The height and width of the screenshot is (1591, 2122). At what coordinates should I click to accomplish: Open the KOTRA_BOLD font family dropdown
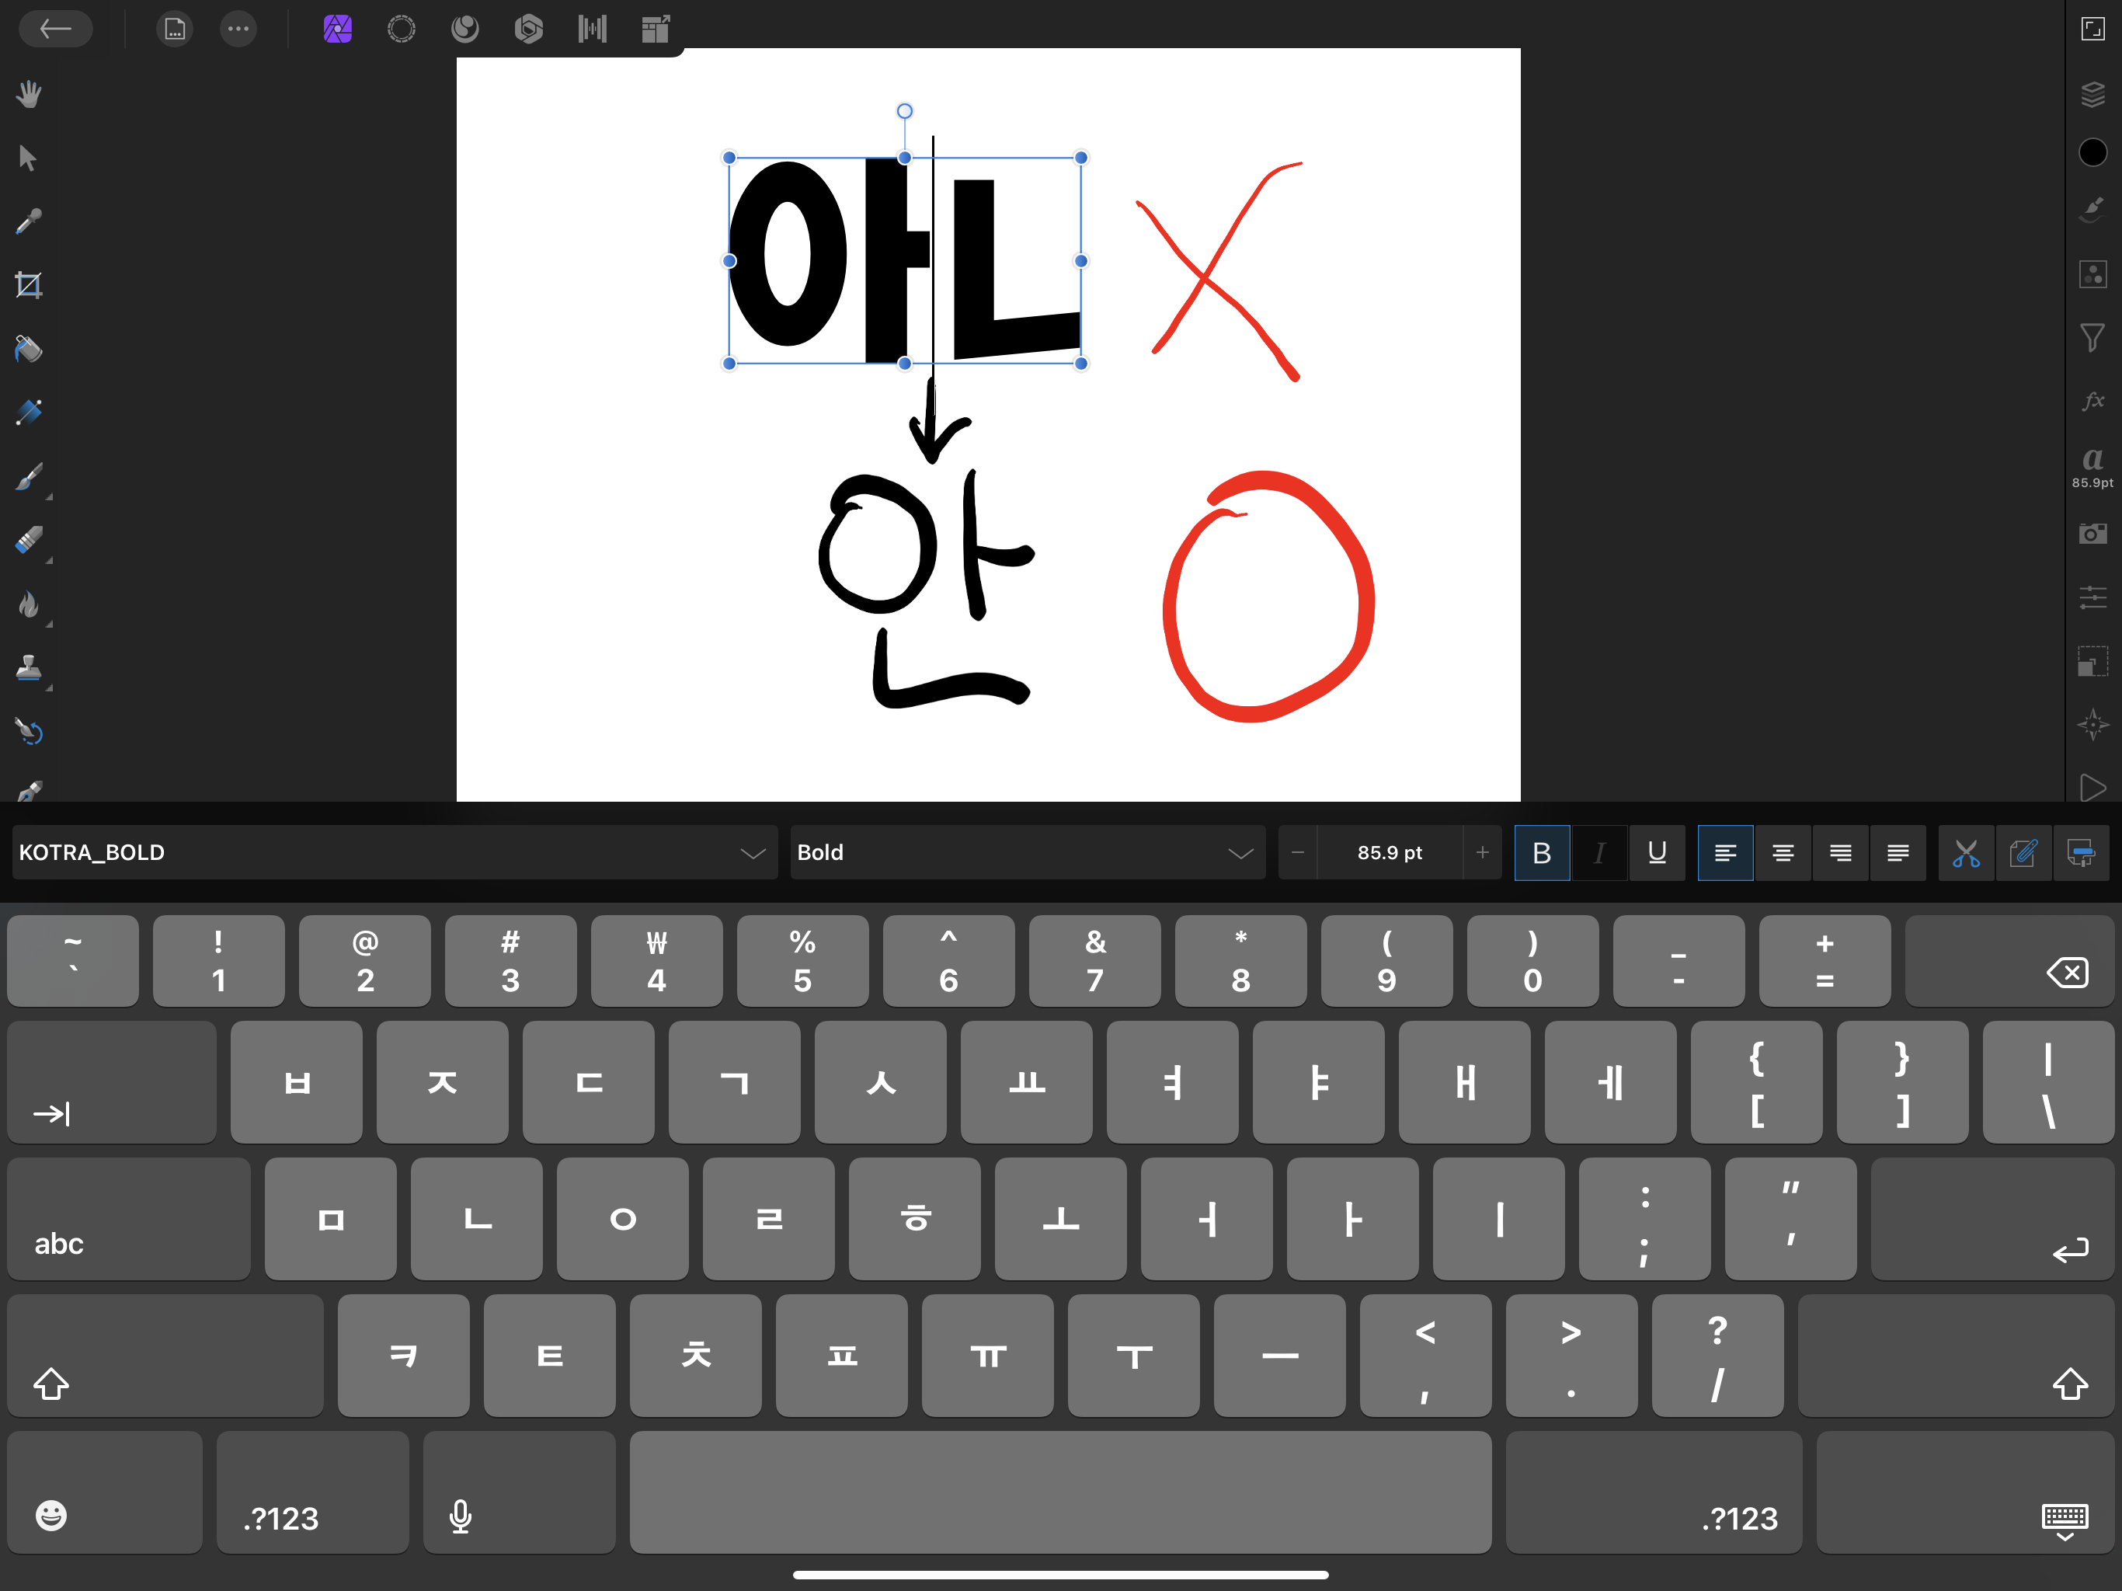pos(395,852)
